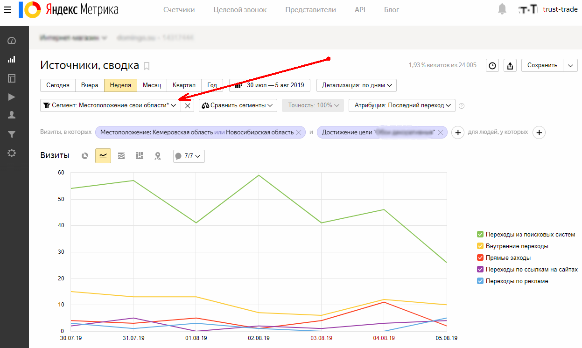Bookmark the report with flag icon
This screenshot has height=348, width=582.
[147, 66]
